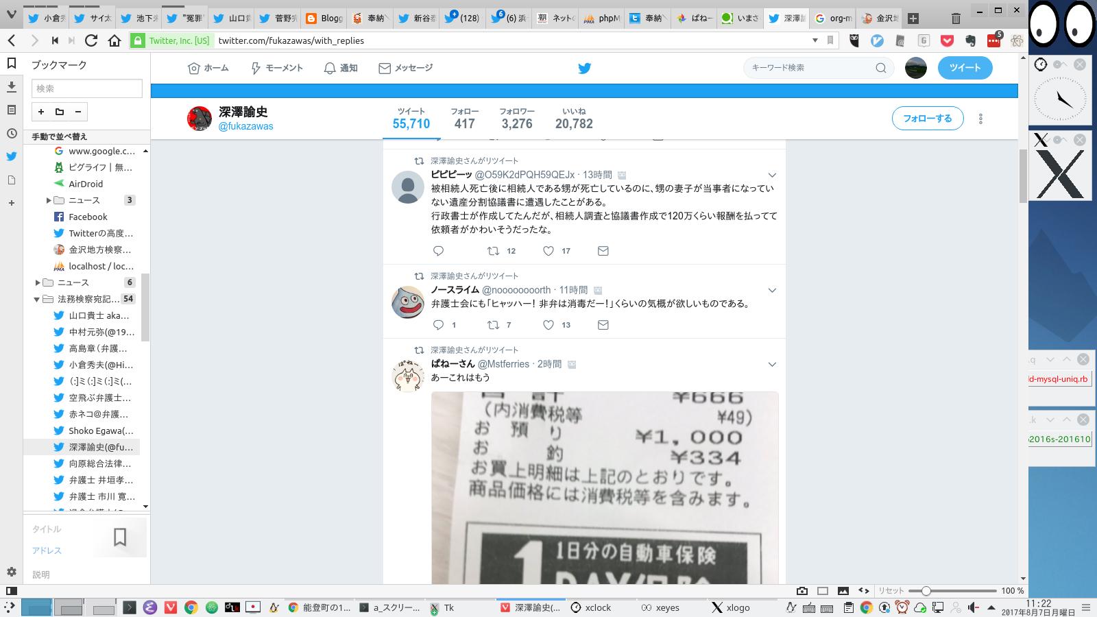Send ノースライム tweet via direct message
The width and height of the screenshot is (1097, 617).
point(603,325)
